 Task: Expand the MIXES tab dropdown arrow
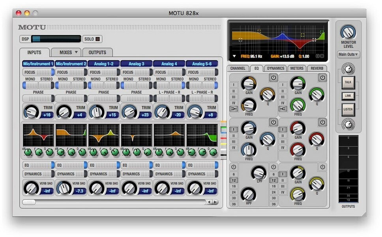pyautogui.click(x=76, y=52)
